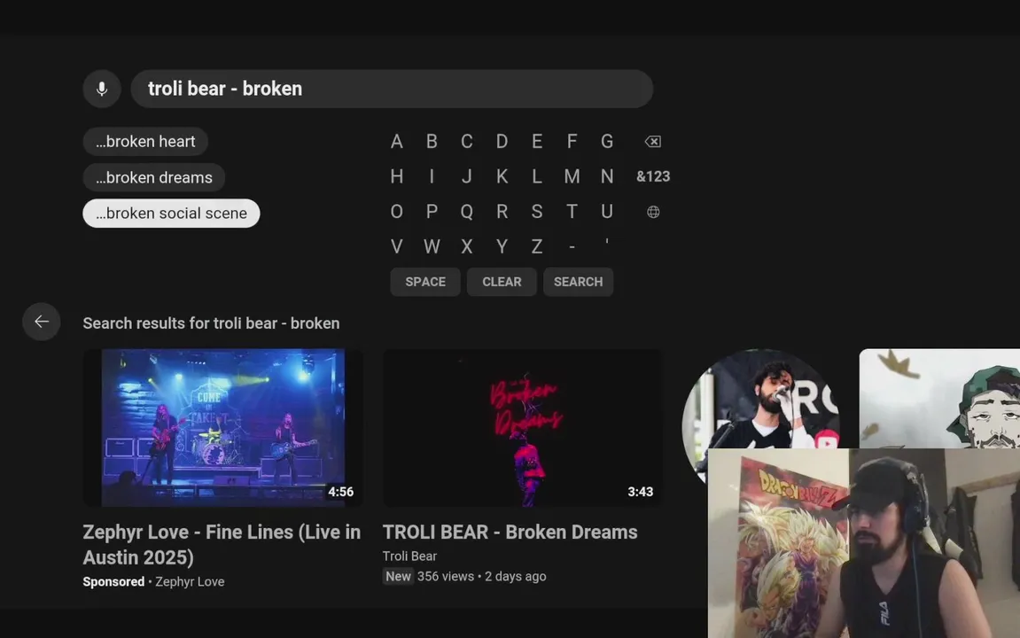
Task: Tap letter G on the keyboard
Action: tap(607, 141)
